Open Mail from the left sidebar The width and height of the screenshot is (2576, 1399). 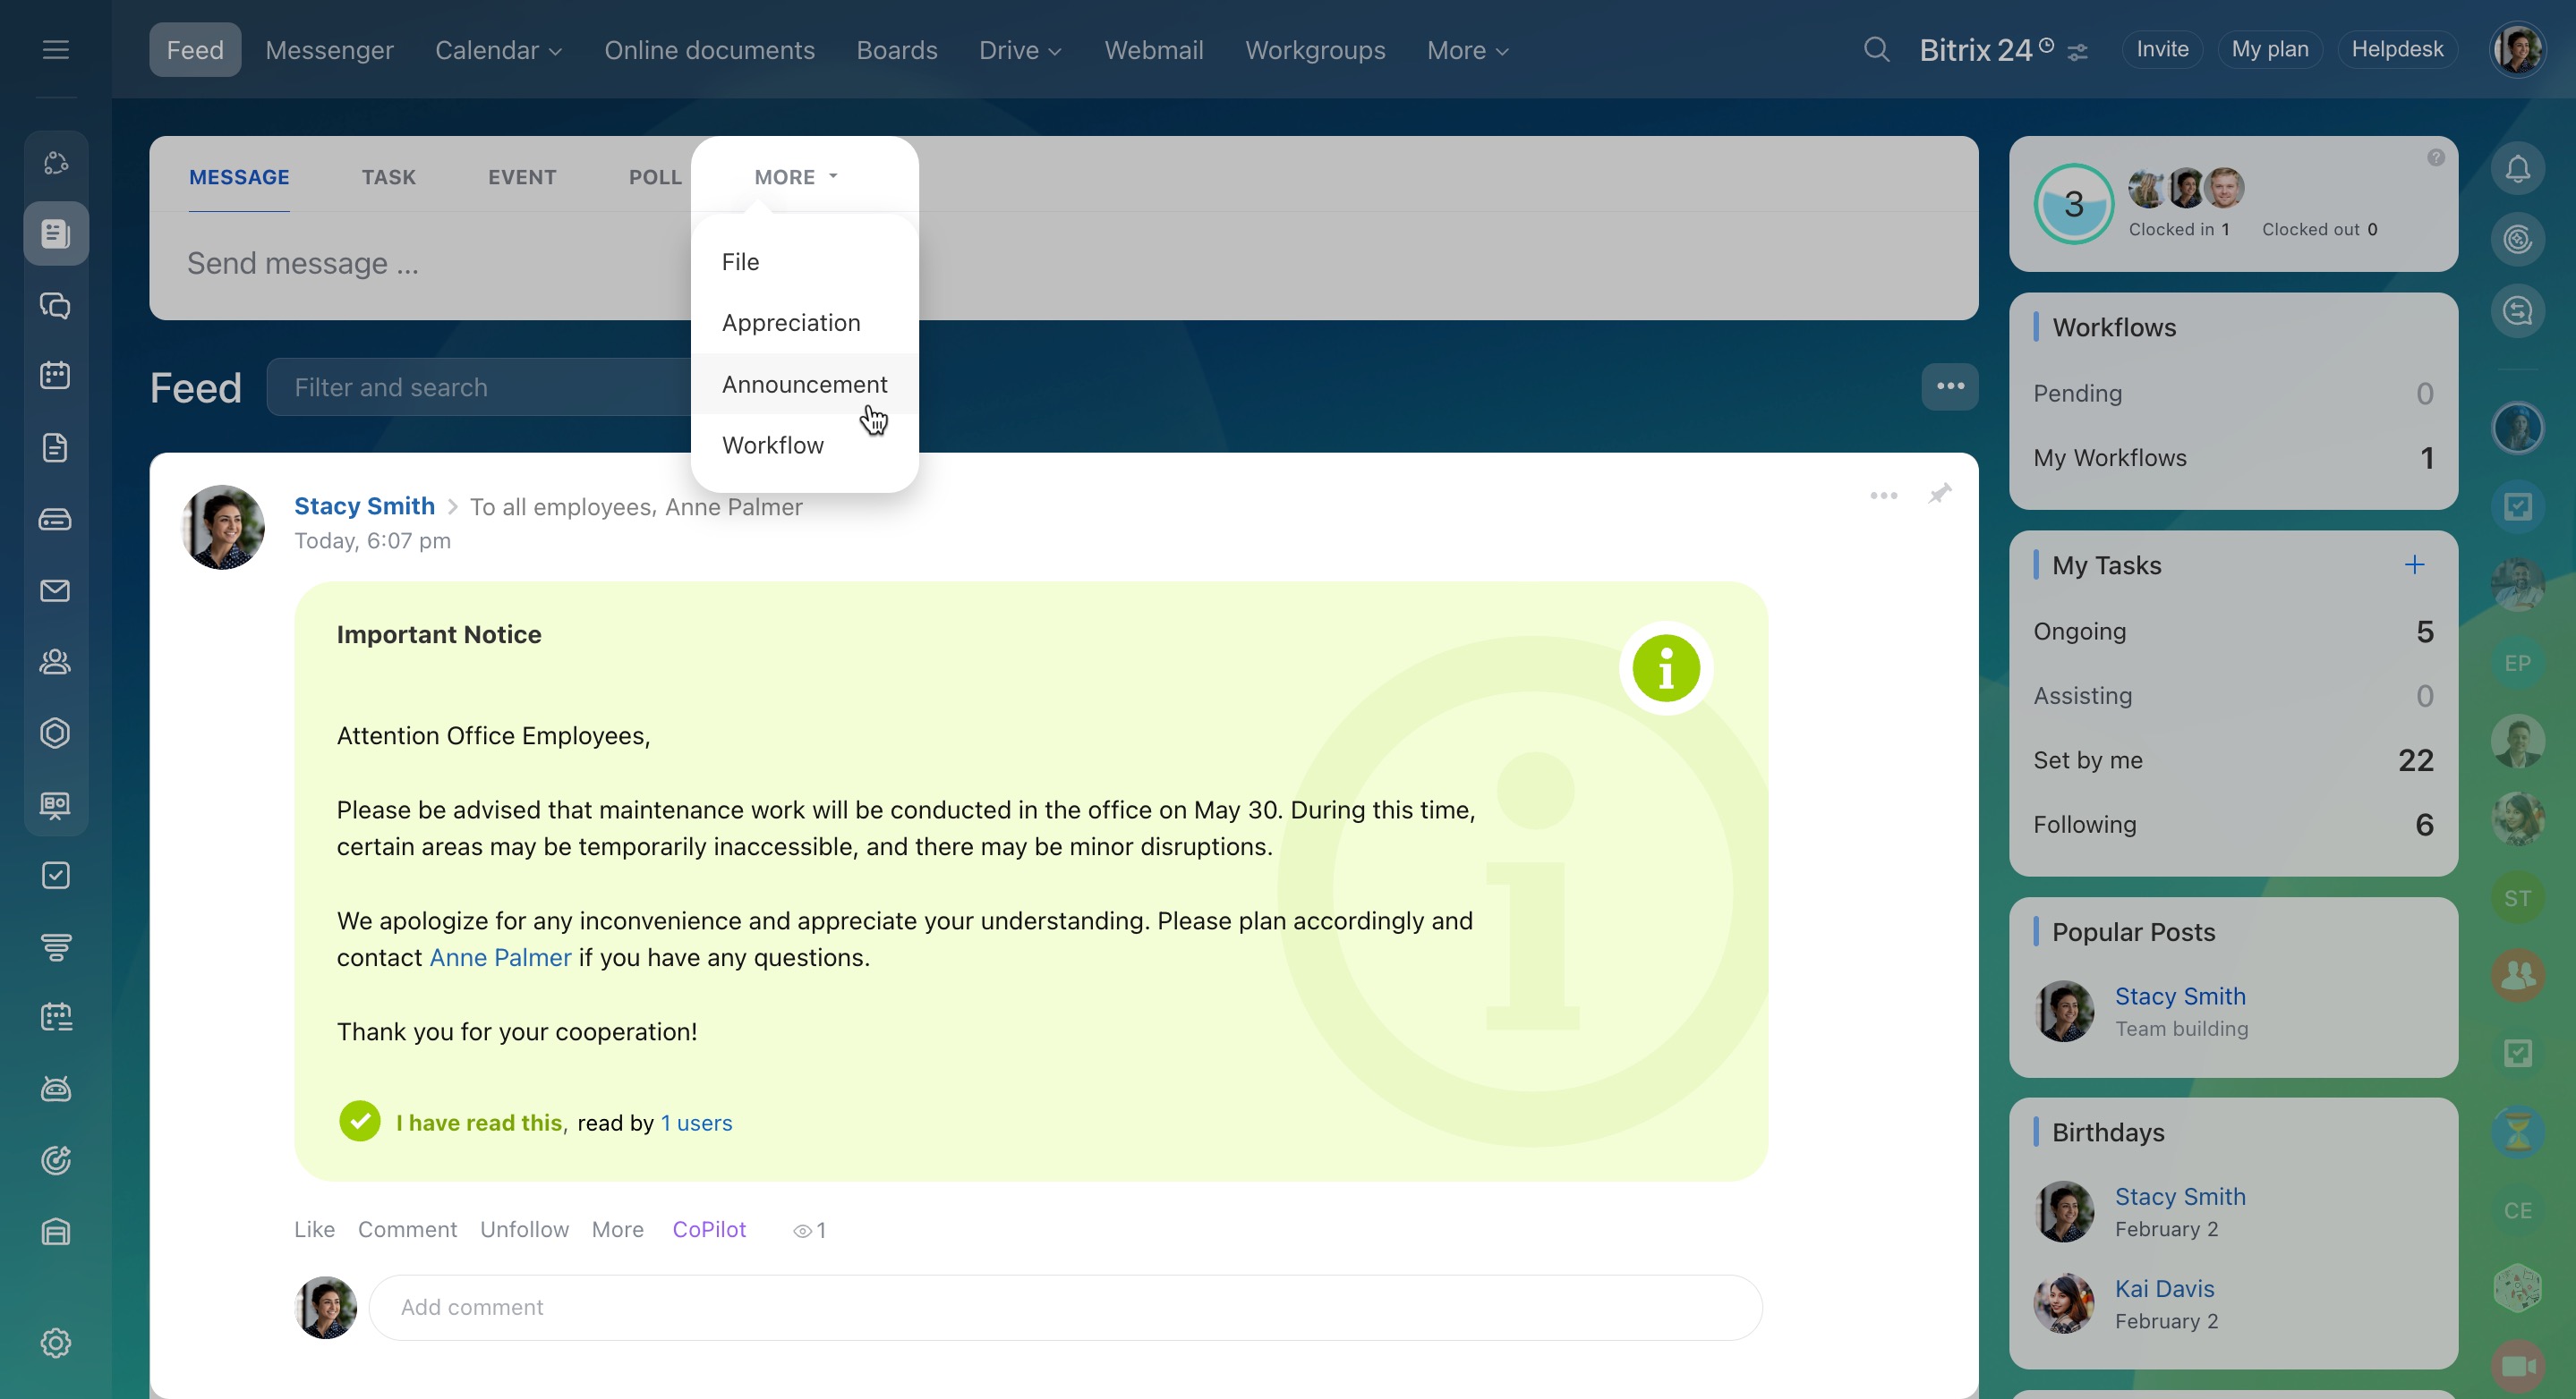click(x=55, y=590)
